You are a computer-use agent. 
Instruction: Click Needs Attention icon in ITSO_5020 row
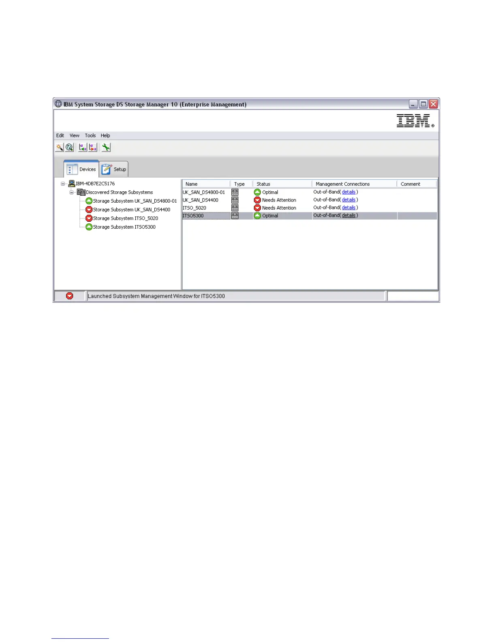tap(257, 208)
